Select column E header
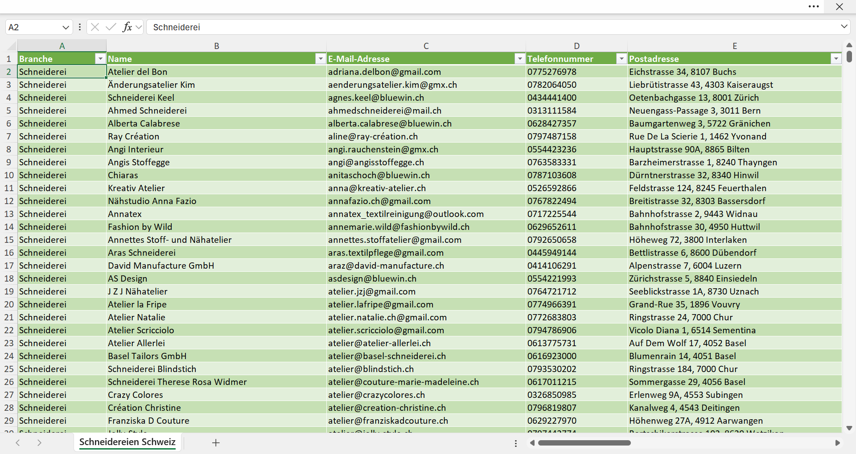This screenshot has width=856, height=454. point(735,46)
